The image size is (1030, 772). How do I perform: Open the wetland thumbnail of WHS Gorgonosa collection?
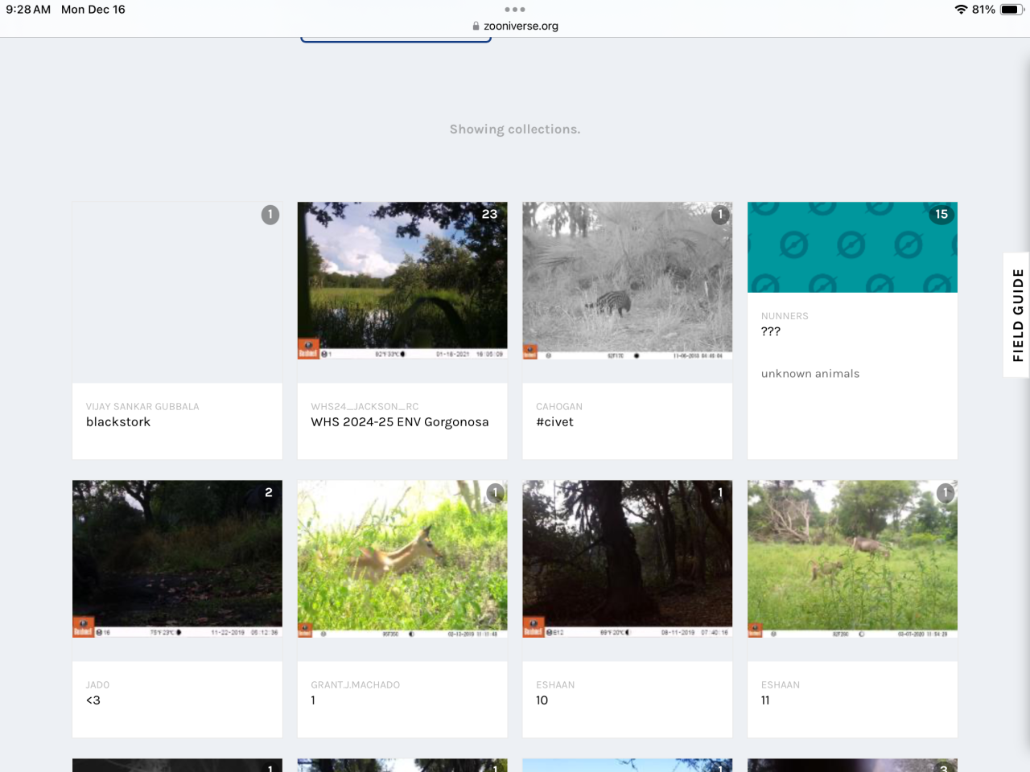[x=402, y=281]
